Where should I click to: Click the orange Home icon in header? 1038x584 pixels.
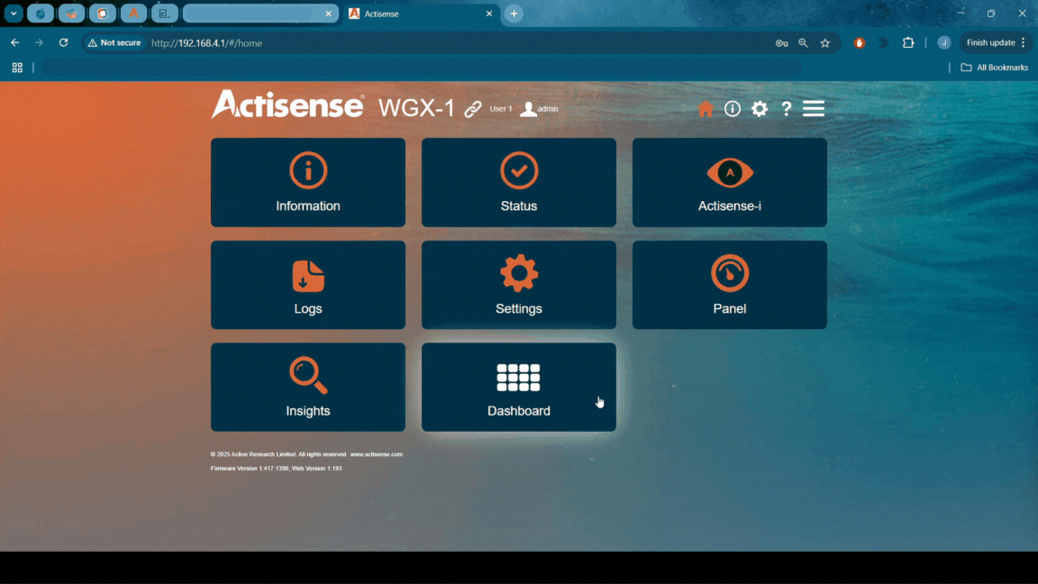[x=706, y=109]
